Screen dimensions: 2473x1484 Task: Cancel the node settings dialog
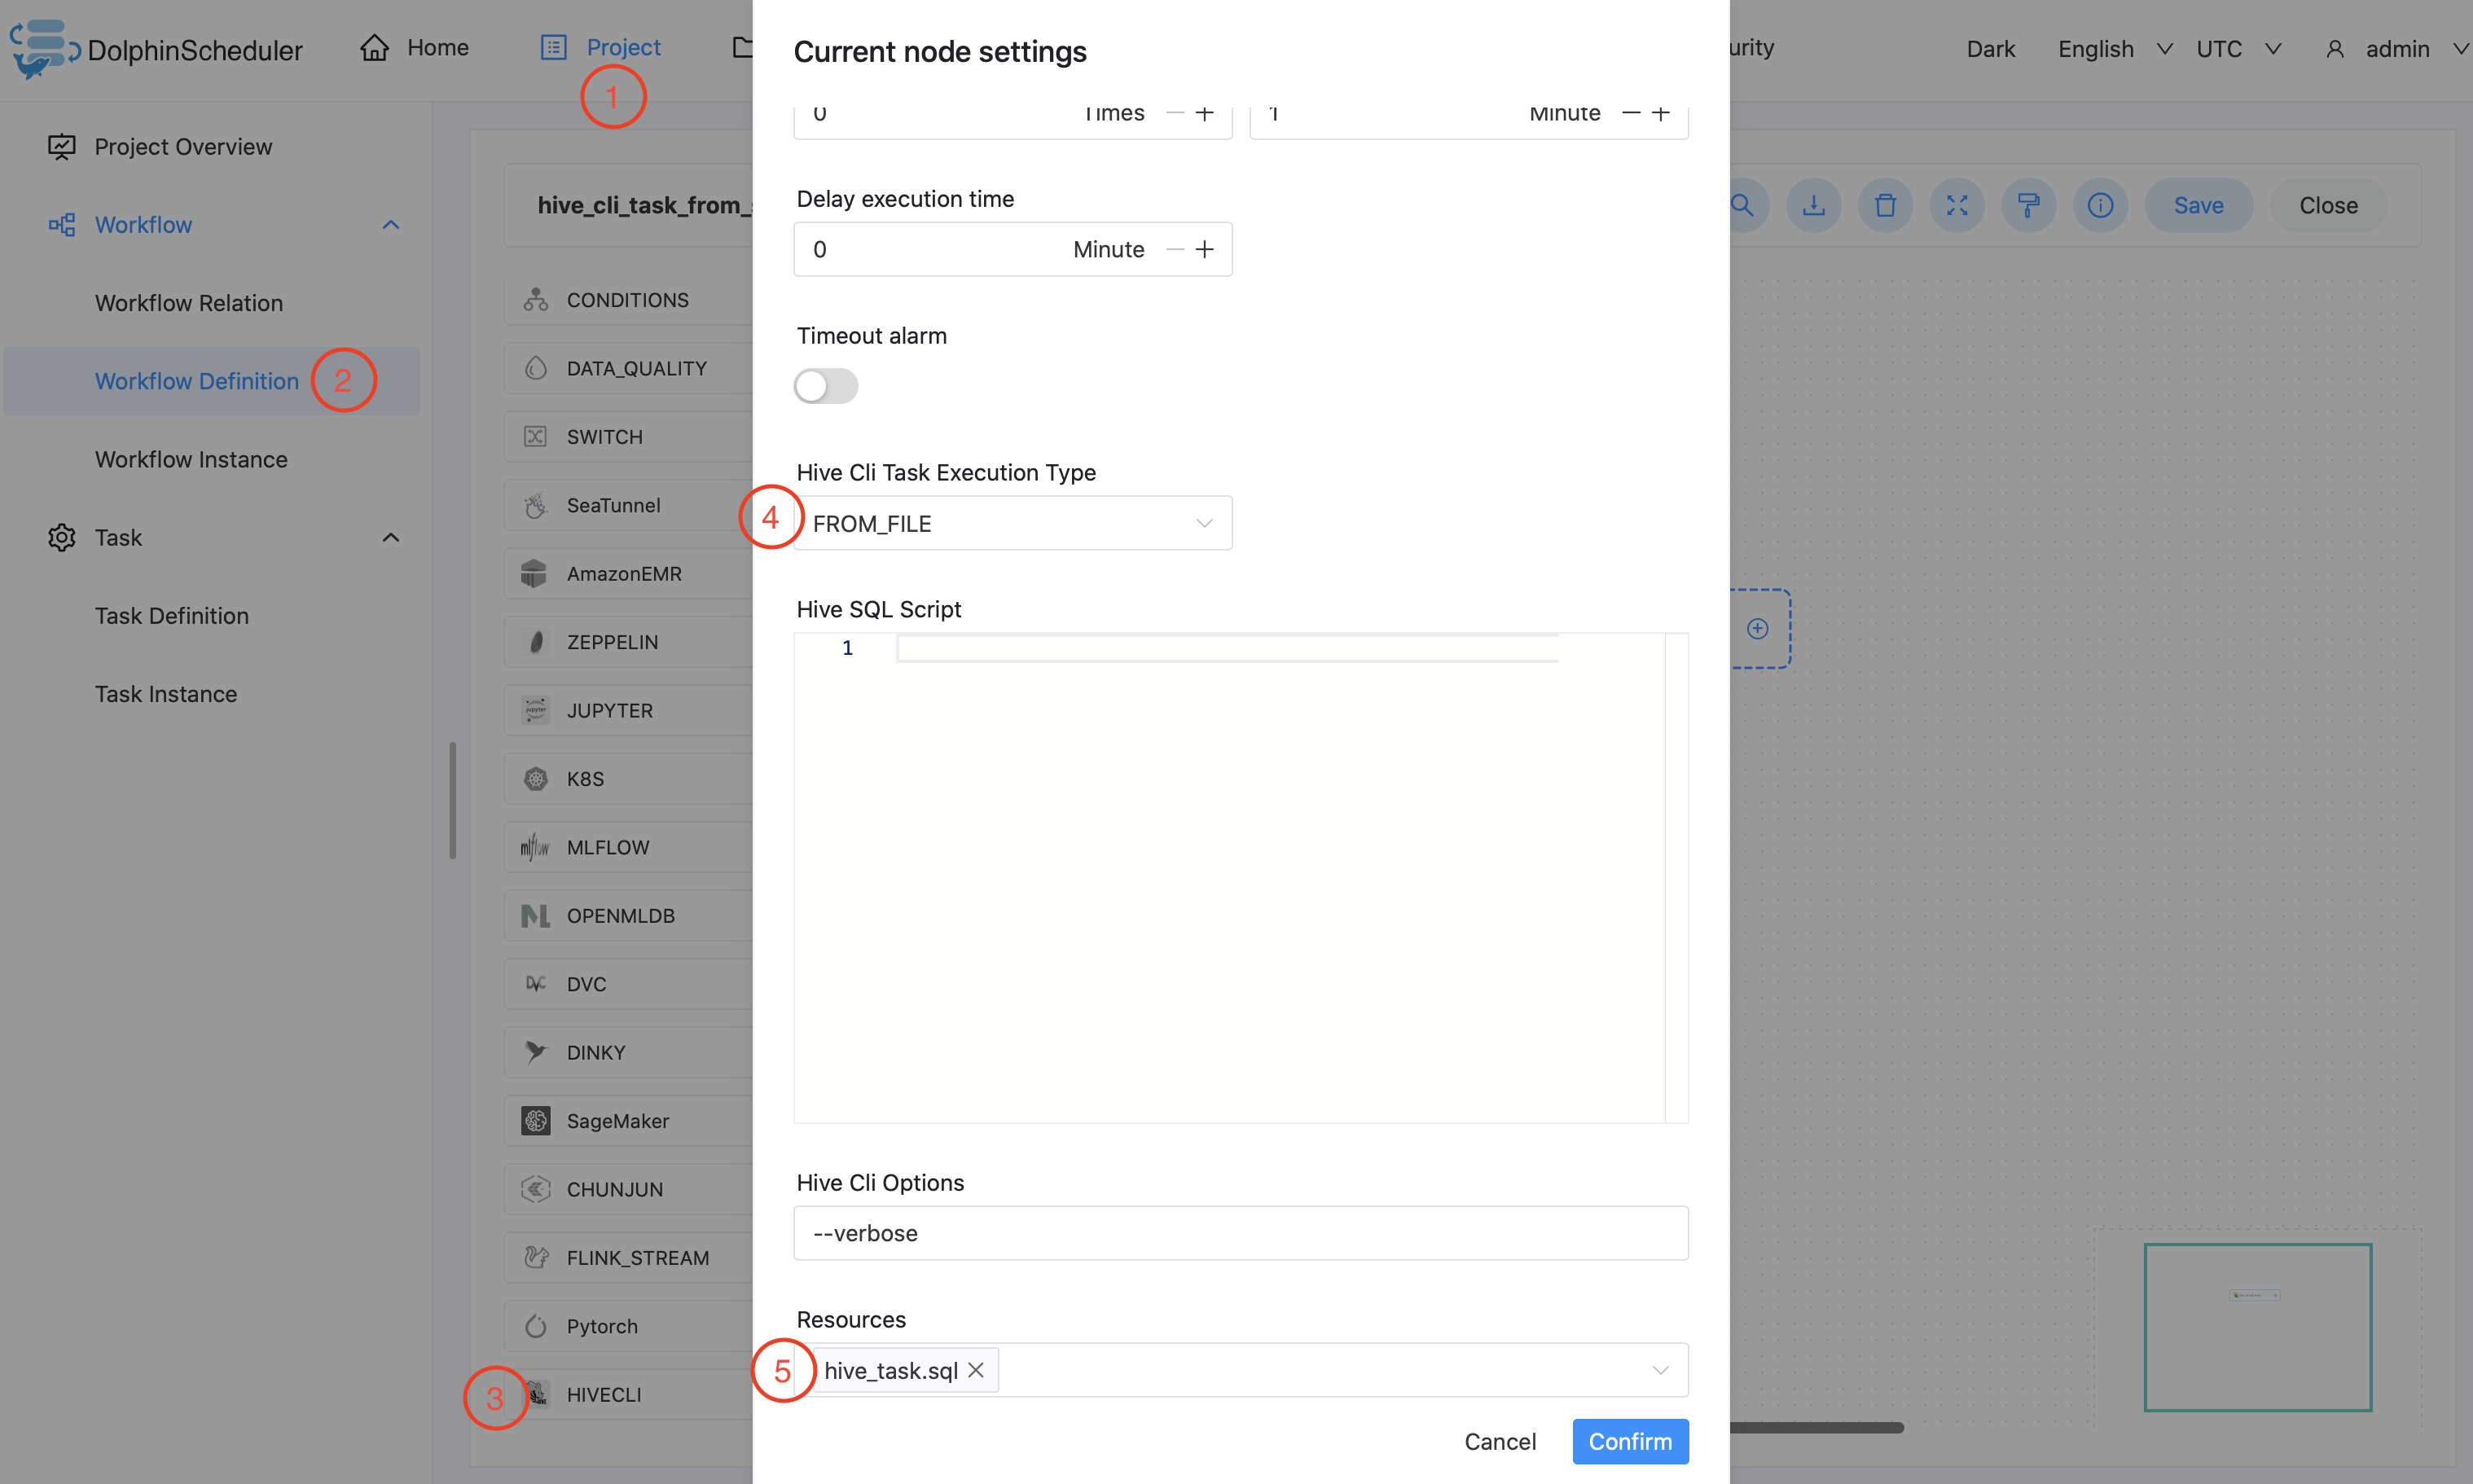click(1500, 1441)
